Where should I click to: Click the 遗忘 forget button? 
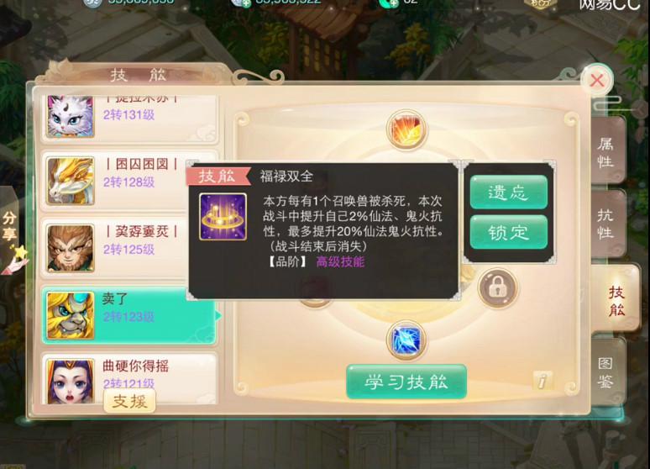tap(508, 192)
